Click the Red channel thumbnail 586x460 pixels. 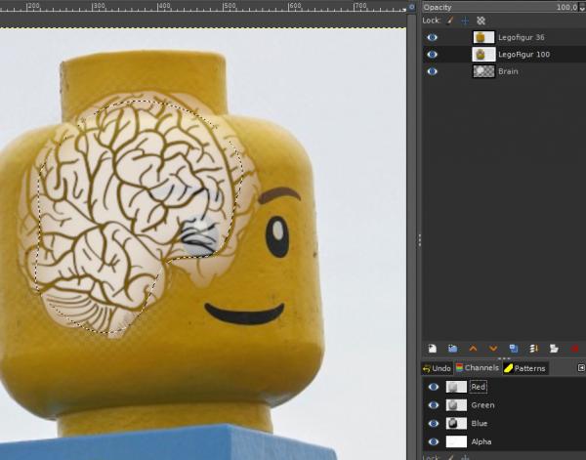tap(456, 387)
